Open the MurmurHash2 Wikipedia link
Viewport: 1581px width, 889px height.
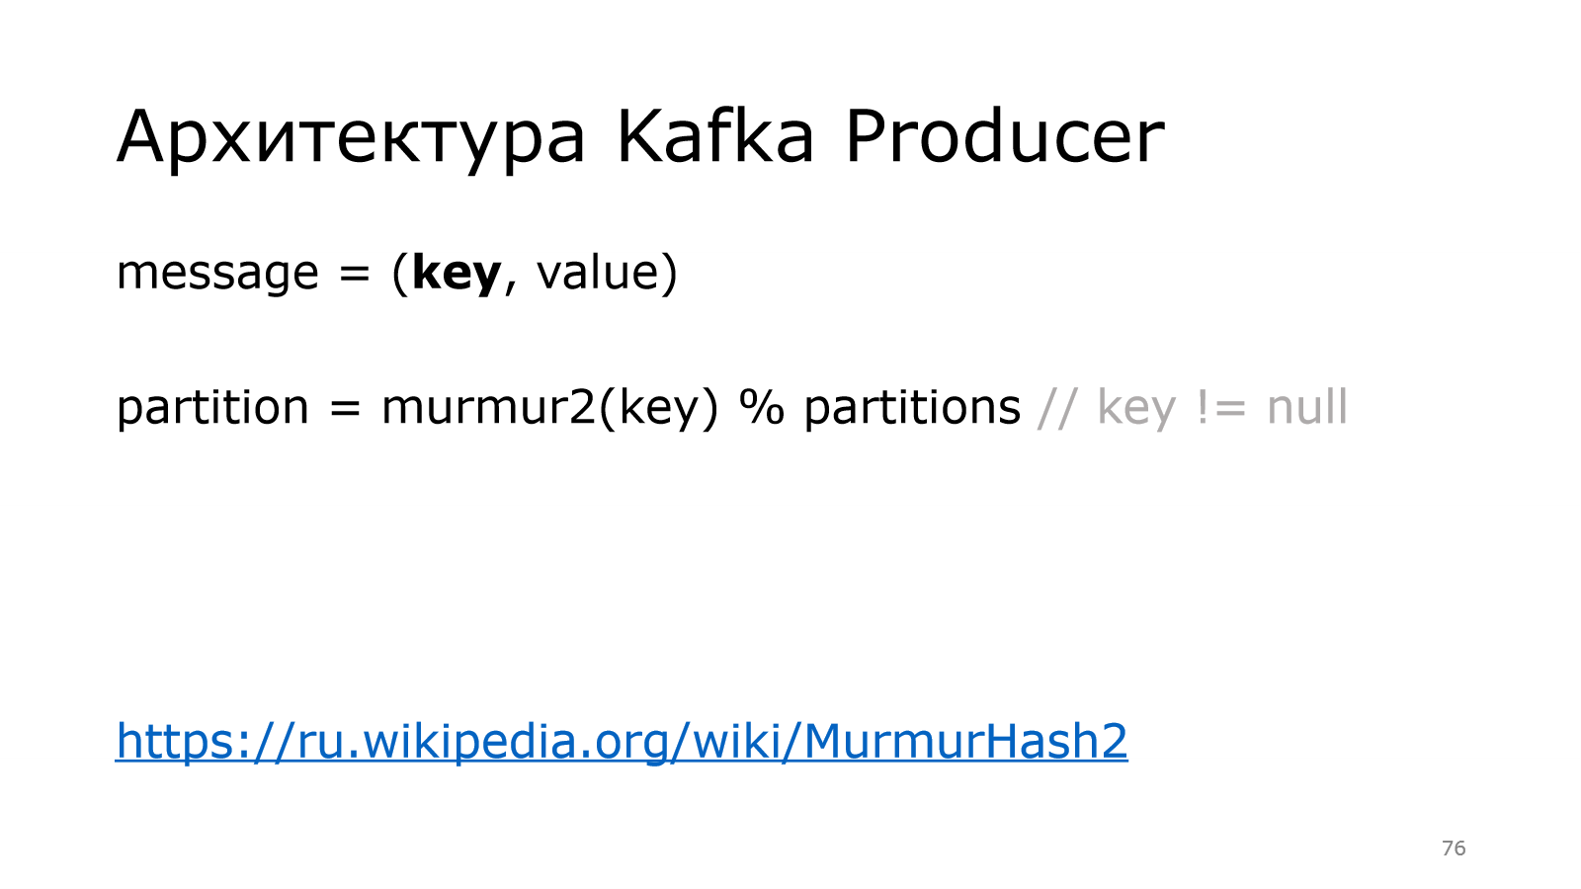[621, 741]
